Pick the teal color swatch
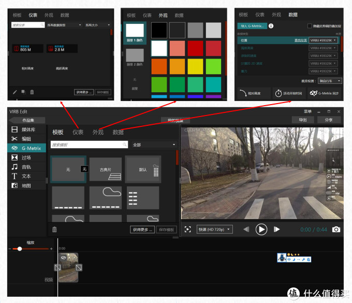This screenshot has height=303, width=352. [x=213, y=84]
